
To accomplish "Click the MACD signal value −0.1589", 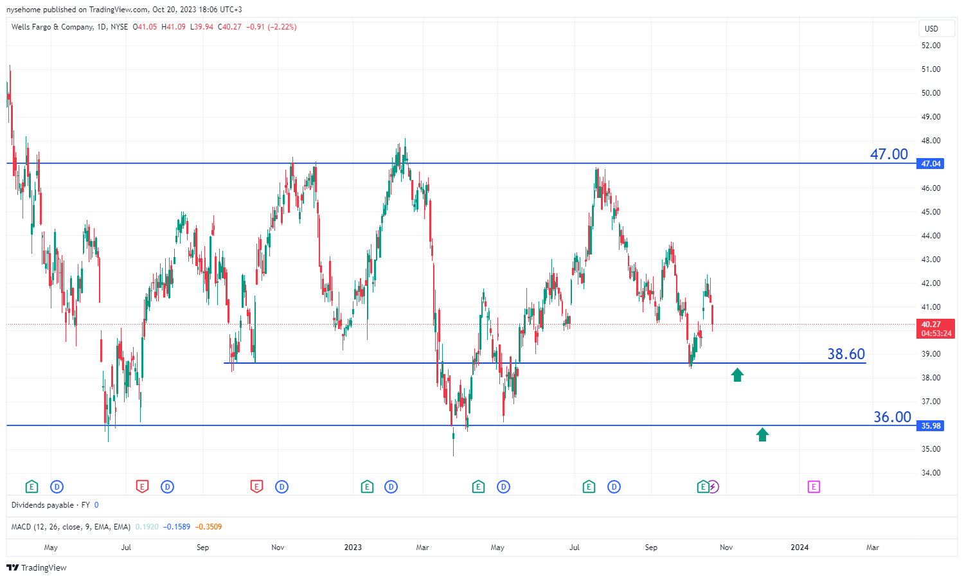I will coord(177,527).
